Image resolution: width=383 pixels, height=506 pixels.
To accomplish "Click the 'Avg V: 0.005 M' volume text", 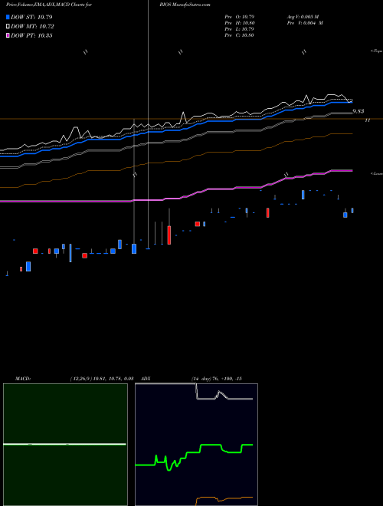I will (303, 17).
